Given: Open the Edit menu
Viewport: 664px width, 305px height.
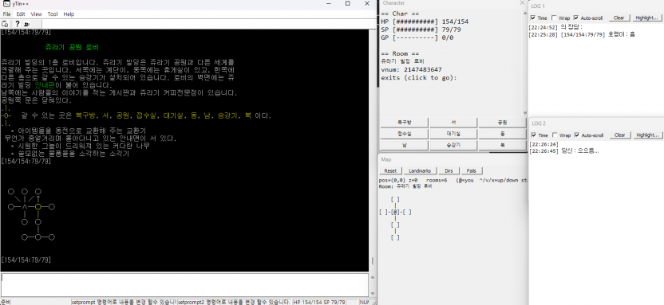Looking at the screenshot, I should pyautogui.click(x=21, y=14).
